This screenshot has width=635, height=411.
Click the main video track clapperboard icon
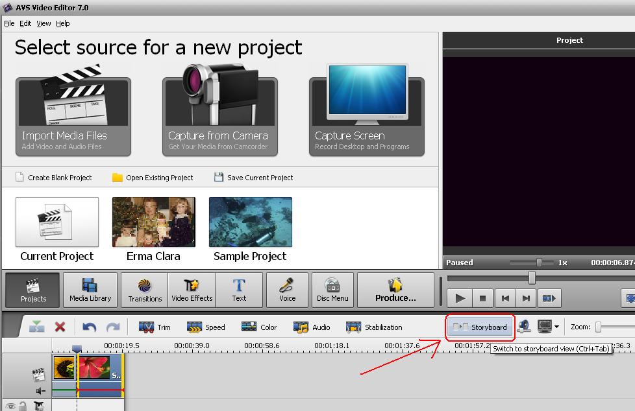coord(38,375)
